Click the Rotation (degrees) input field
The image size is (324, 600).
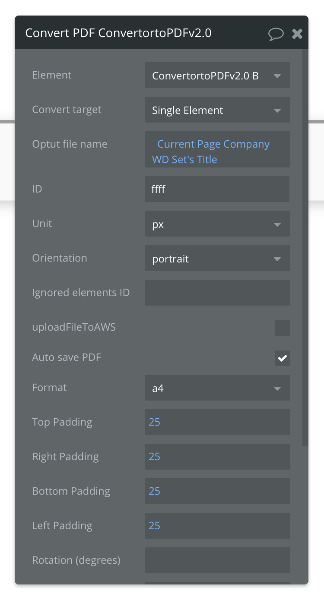point(218,560)
